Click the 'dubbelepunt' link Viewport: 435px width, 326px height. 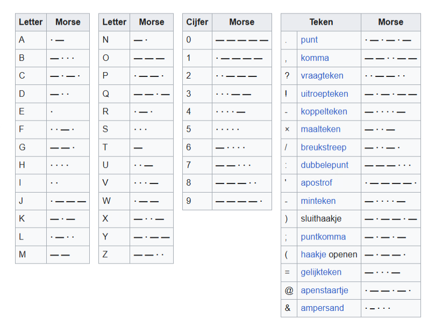pos(324,165)
